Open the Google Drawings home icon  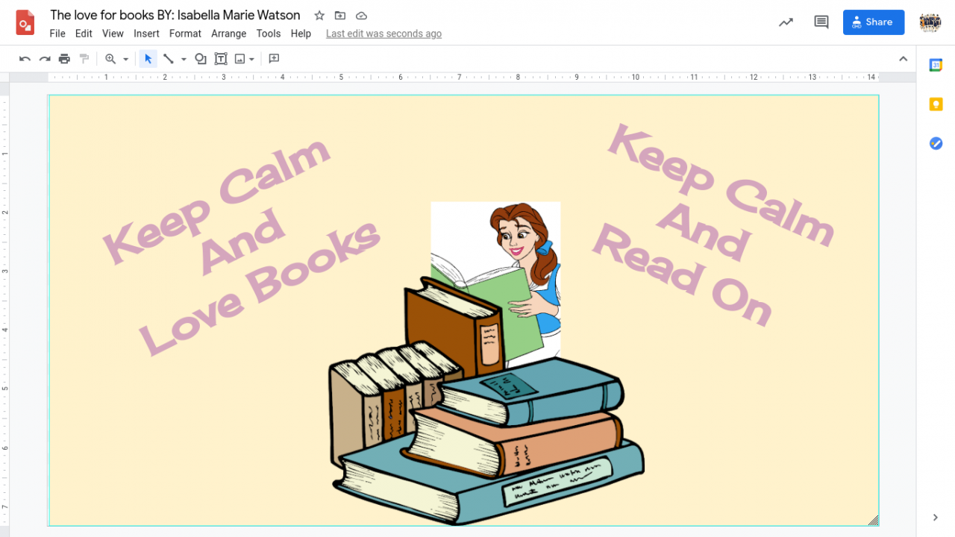point(25,23)
